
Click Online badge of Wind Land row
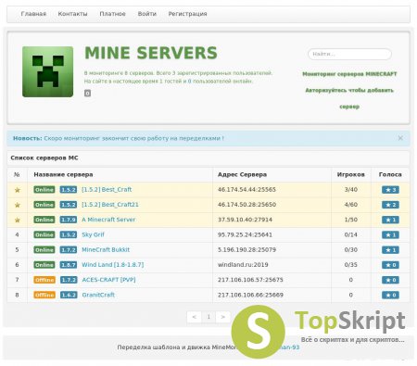pyautogui.click(x=44, y=265)
